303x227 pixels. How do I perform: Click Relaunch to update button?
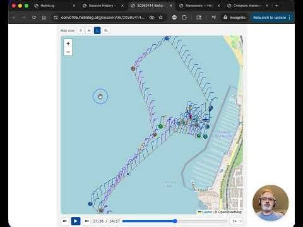point(270,18)
